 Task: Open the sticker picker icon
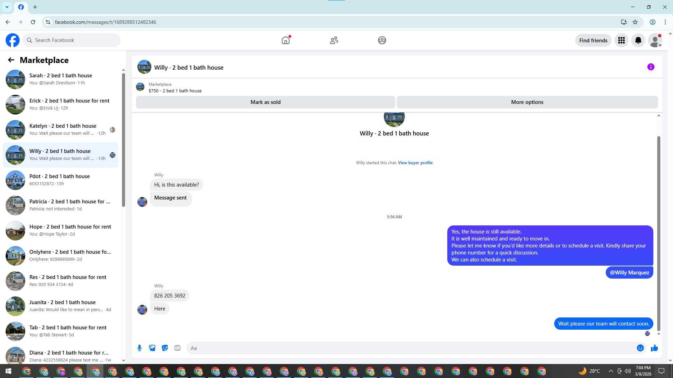click(x=165, y=348)
